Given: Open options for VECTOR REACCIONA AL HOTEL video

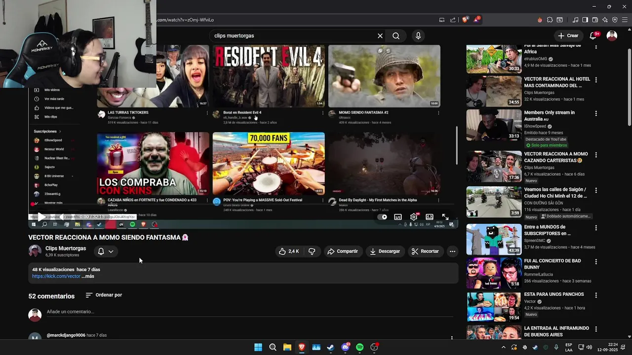Looking at the screenshot, I should (x=596, y=80).
